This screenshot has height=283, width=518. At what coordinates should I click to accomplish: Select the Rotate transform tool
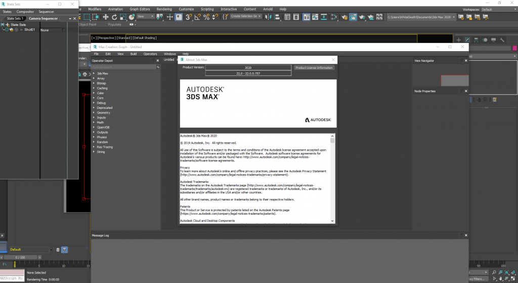(114, 17)
